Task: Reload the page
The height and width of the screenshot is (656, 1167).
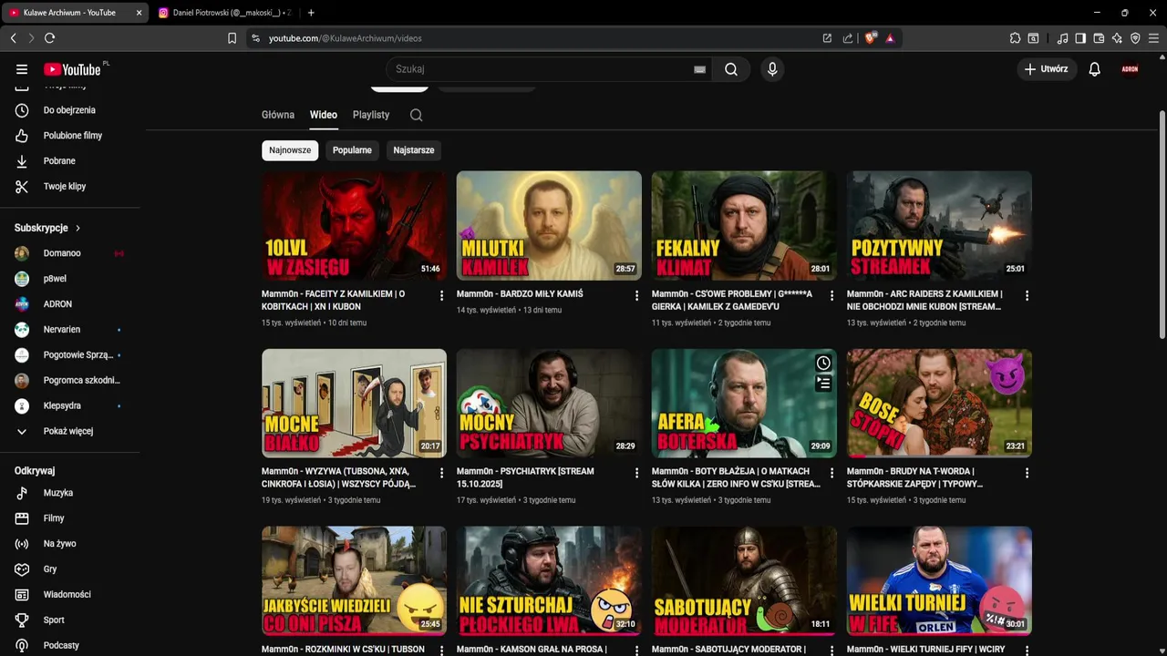Action: [x=49, y=38]
